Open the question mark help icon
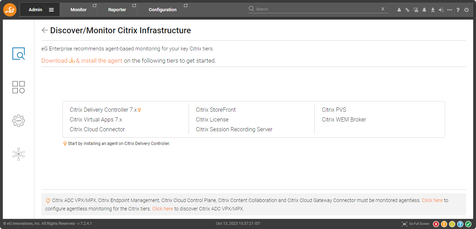The width and height of the screenshot is (476, 229). pos(458,10)
